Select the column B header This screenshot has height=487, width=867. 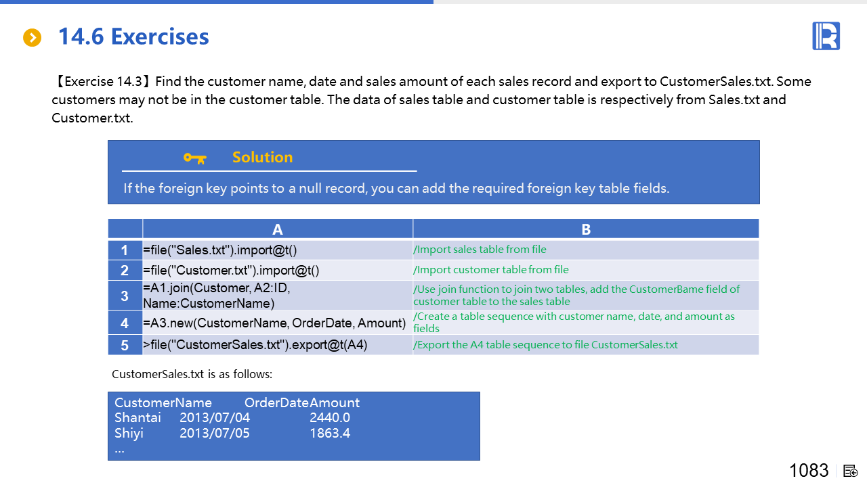click(x=586, y=229)
